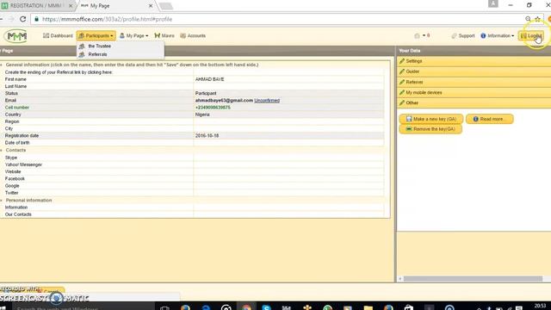This screenshot has width=551, height=310.
Task: Collapse the Contacts section header
Action: click(15, 150)
